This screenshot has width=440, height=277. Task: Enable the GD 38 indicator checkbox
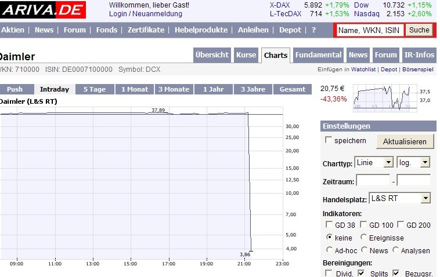click(329, 224)
